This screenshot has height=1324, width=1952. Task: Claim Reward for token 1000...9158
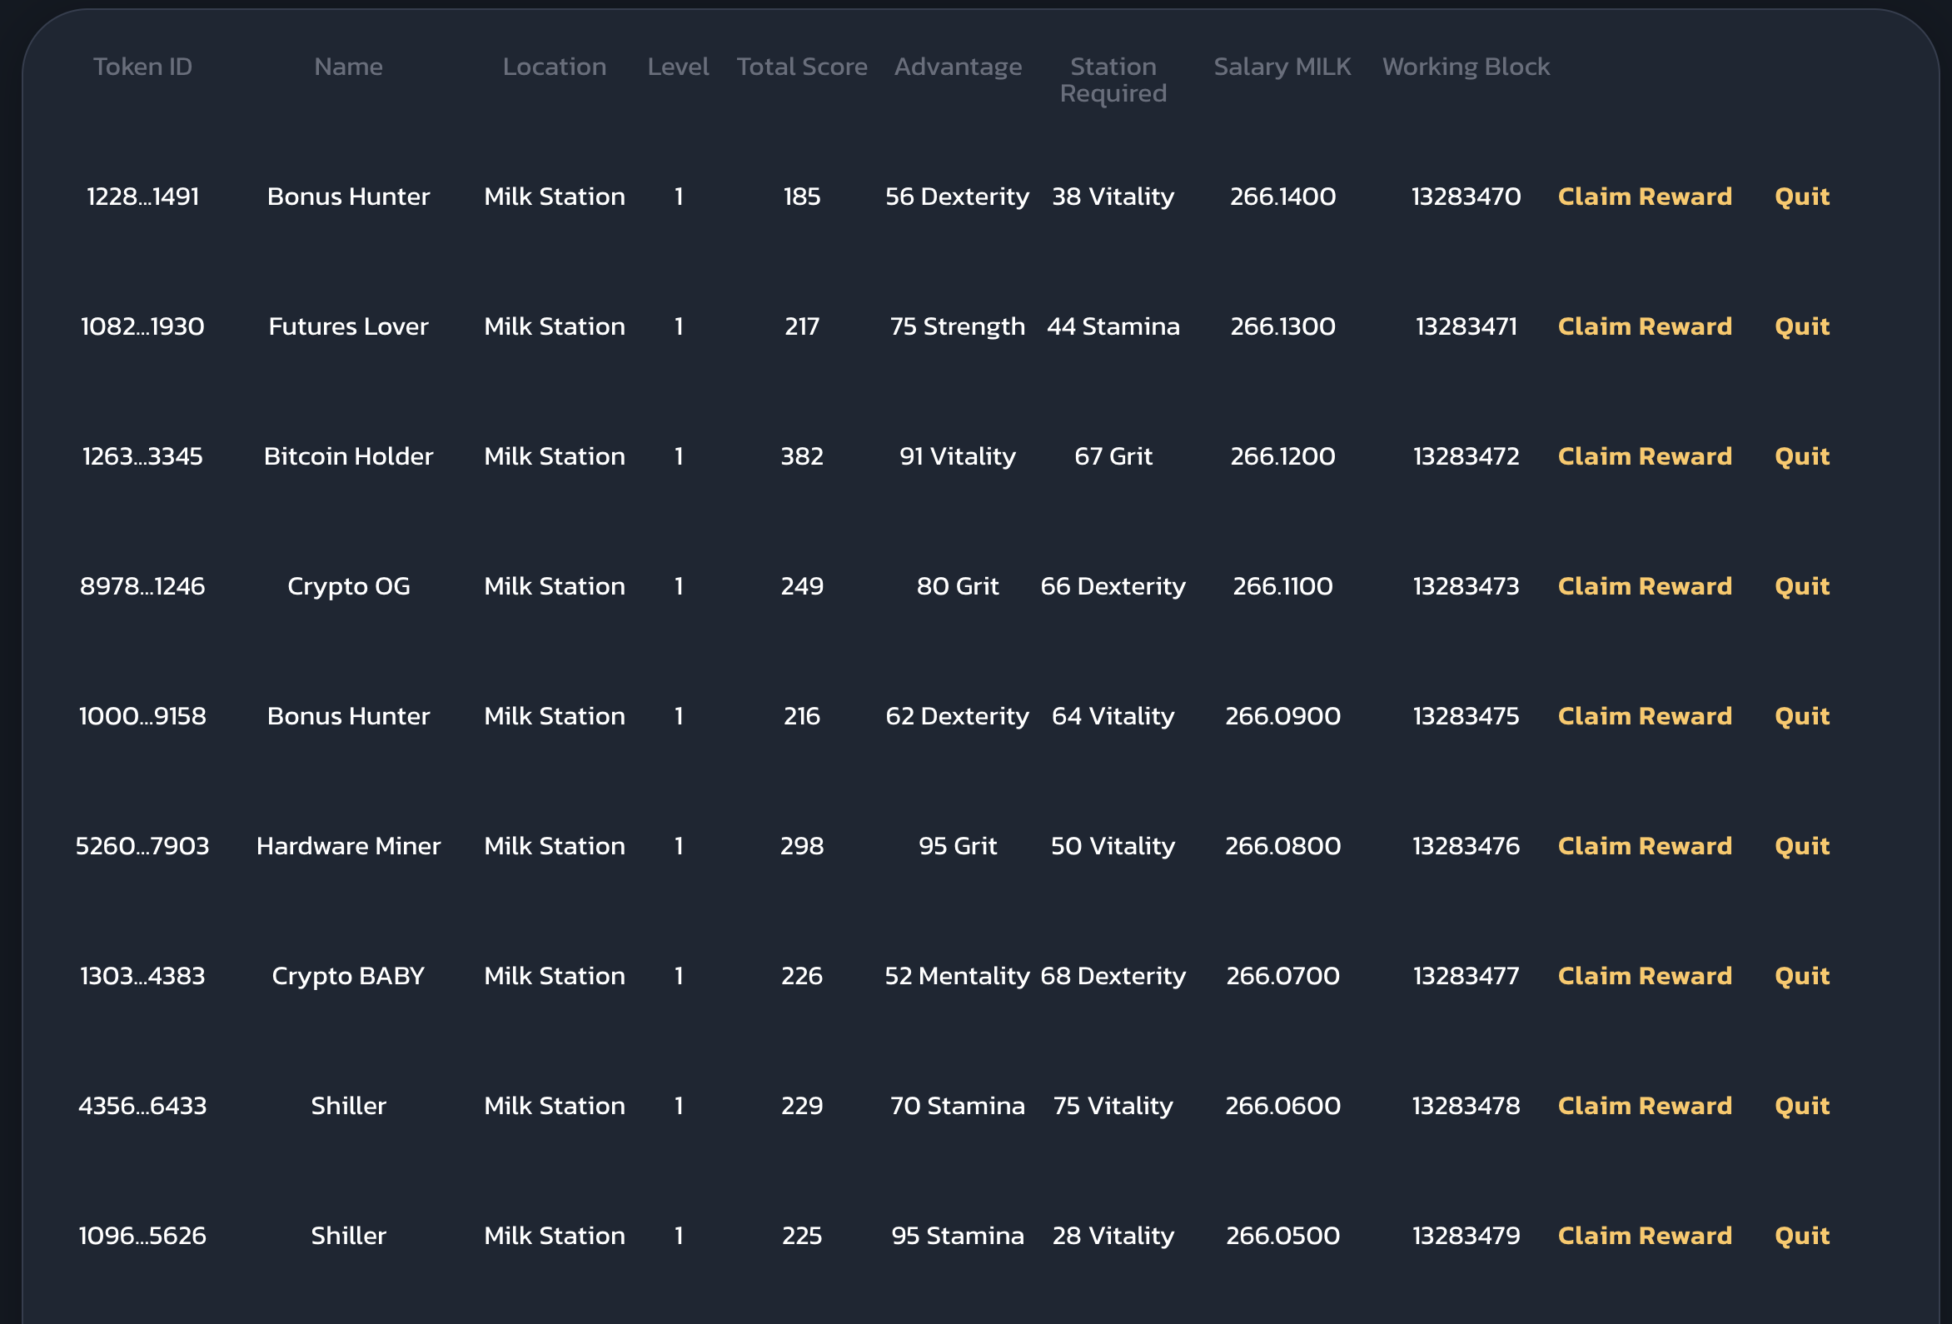click(x=1644, y=716)
